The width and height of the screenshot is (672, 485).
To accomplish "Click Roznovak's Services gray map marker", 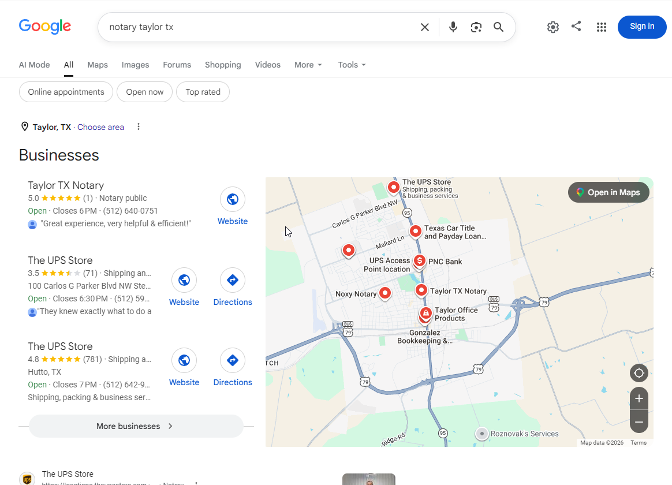I will 481,434.
